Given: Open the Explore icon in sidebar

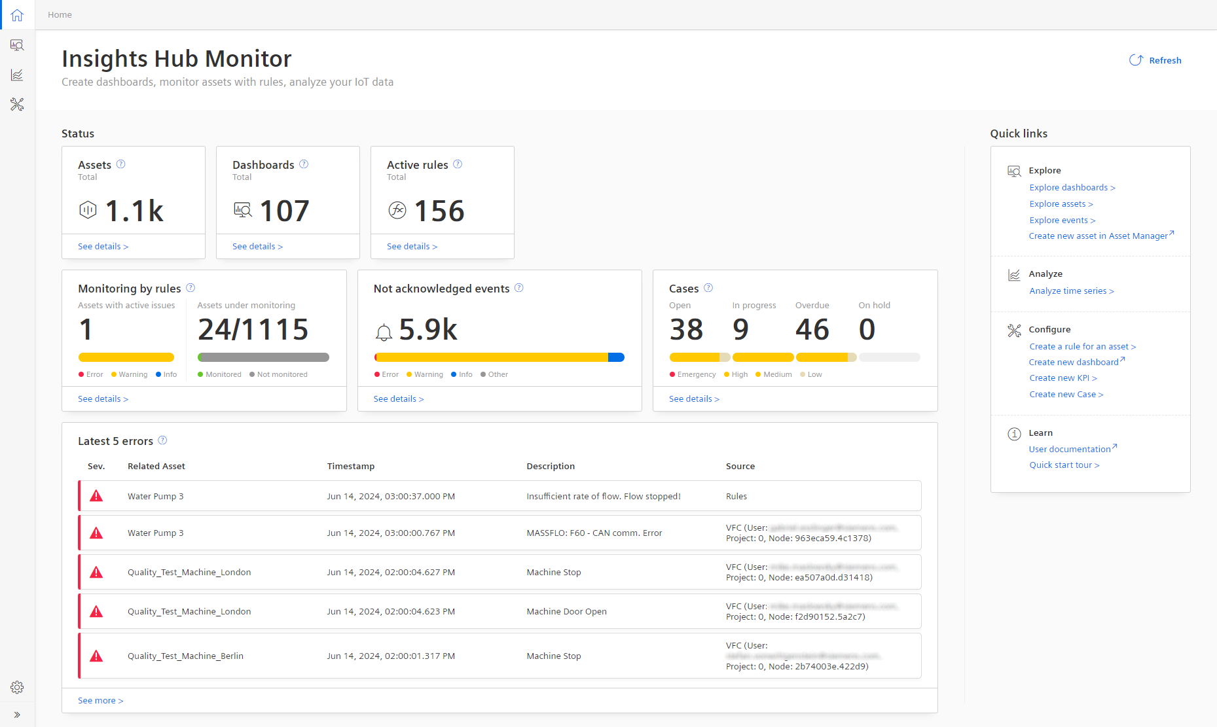Looking at the screenshot, I should tap(17, 45).
